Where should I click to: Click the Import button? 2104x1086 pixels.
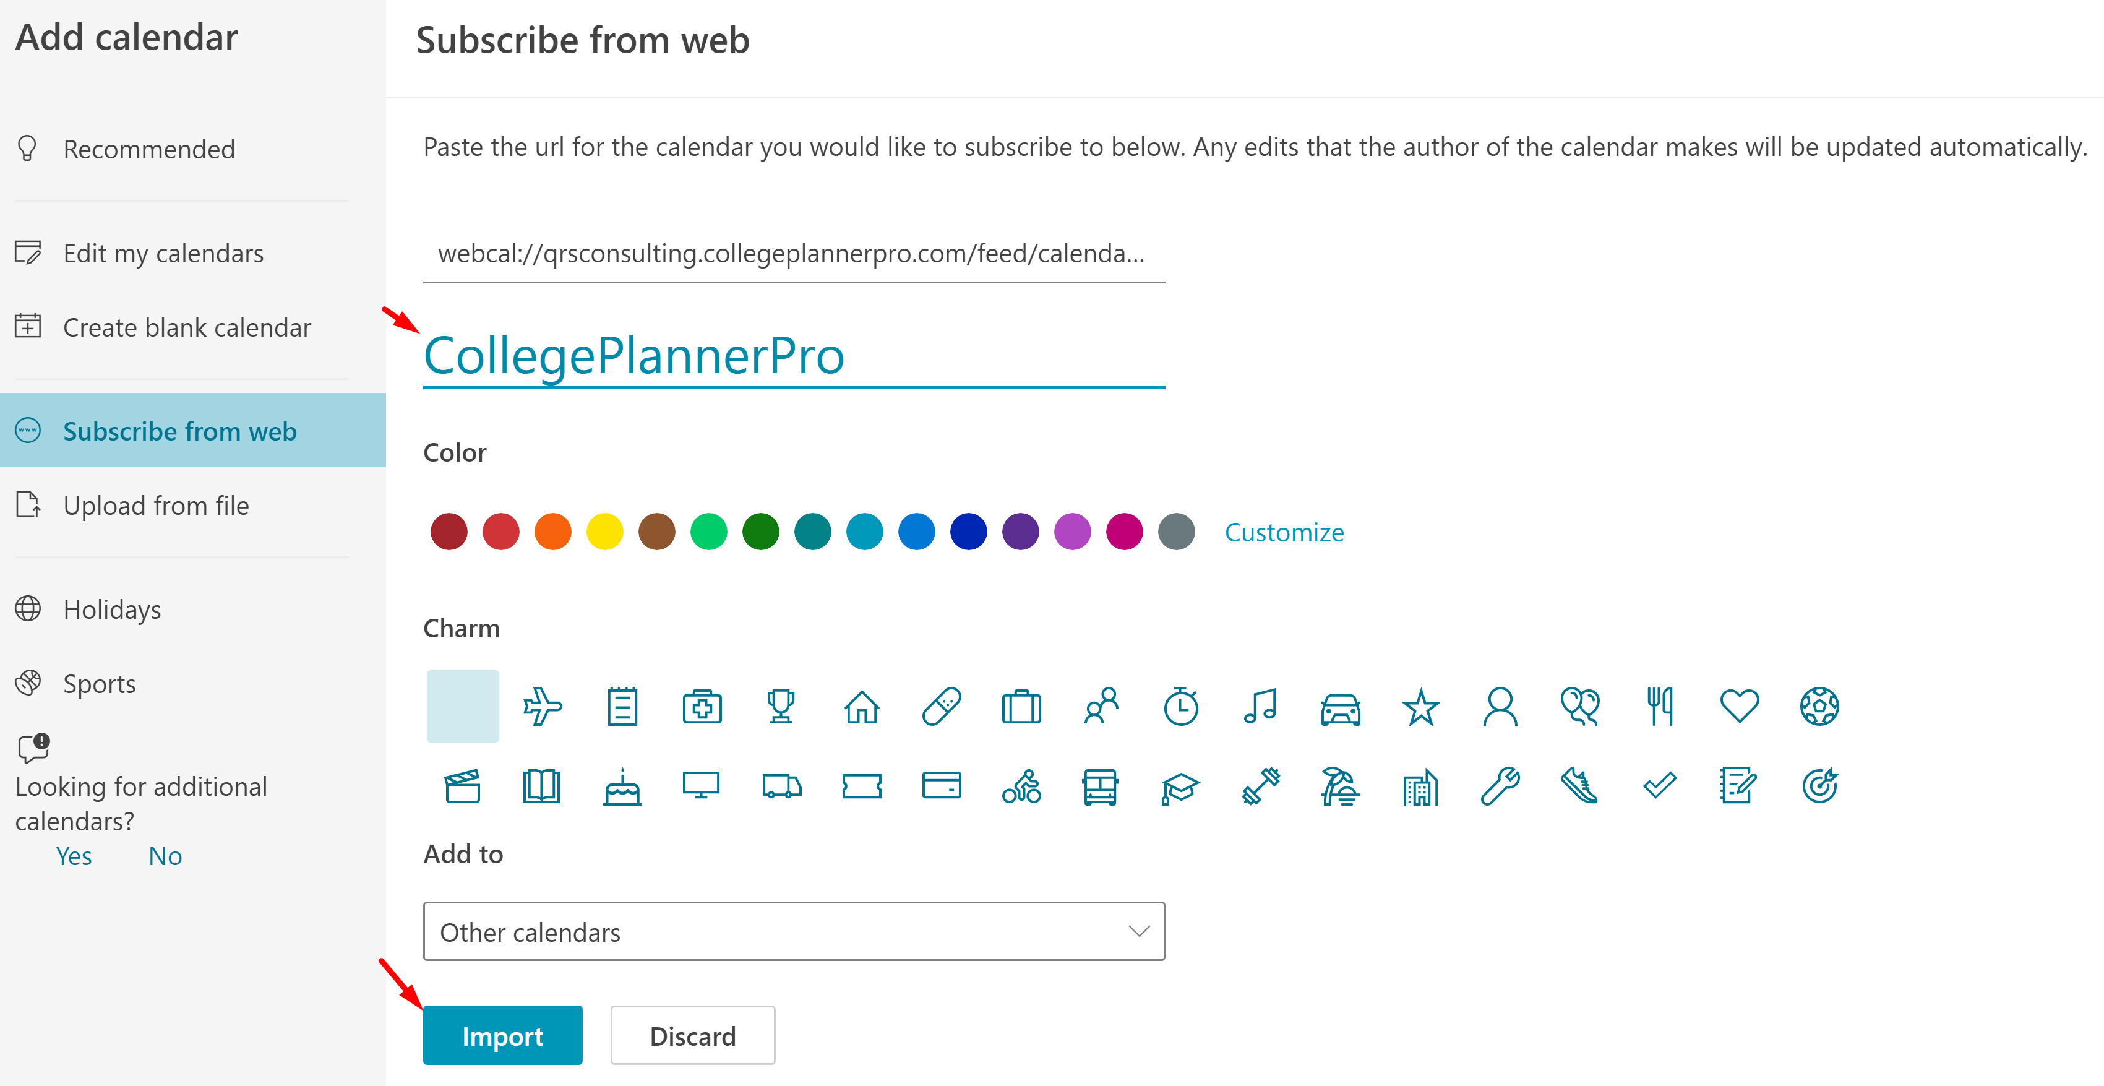pos(502,1035)
